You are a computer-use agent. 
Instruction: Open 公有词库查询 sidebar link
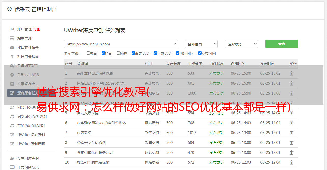tap(28, 158)
